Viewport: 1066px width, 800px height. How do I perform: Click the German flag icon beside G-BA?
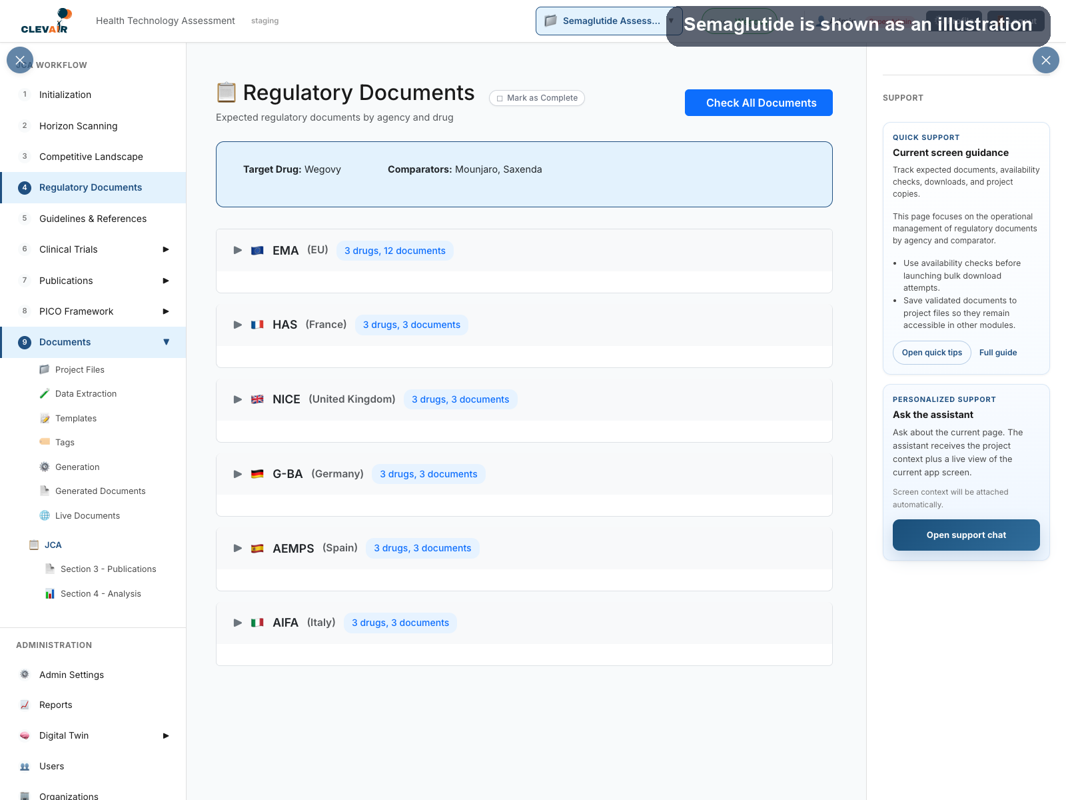coord(257,474)
